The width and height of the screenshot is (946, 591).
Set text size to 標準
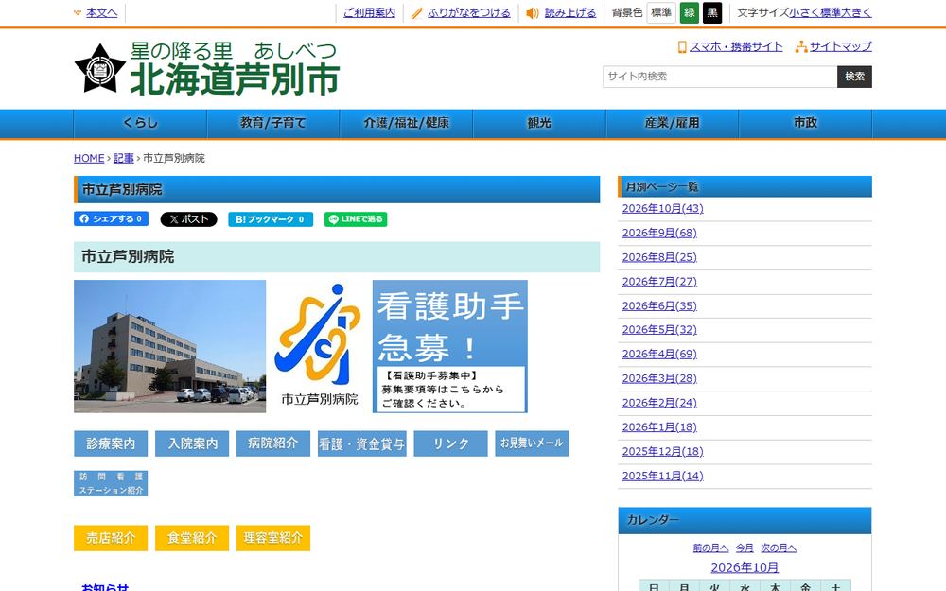831,12
